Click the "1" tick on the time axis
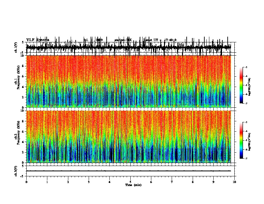The width and height of the screenshot is (264, 204). [x=47, y=182]
